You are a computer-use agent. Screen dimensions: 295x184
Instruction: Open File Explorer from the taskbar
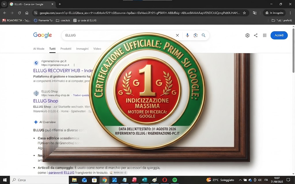tap(74, 180)
